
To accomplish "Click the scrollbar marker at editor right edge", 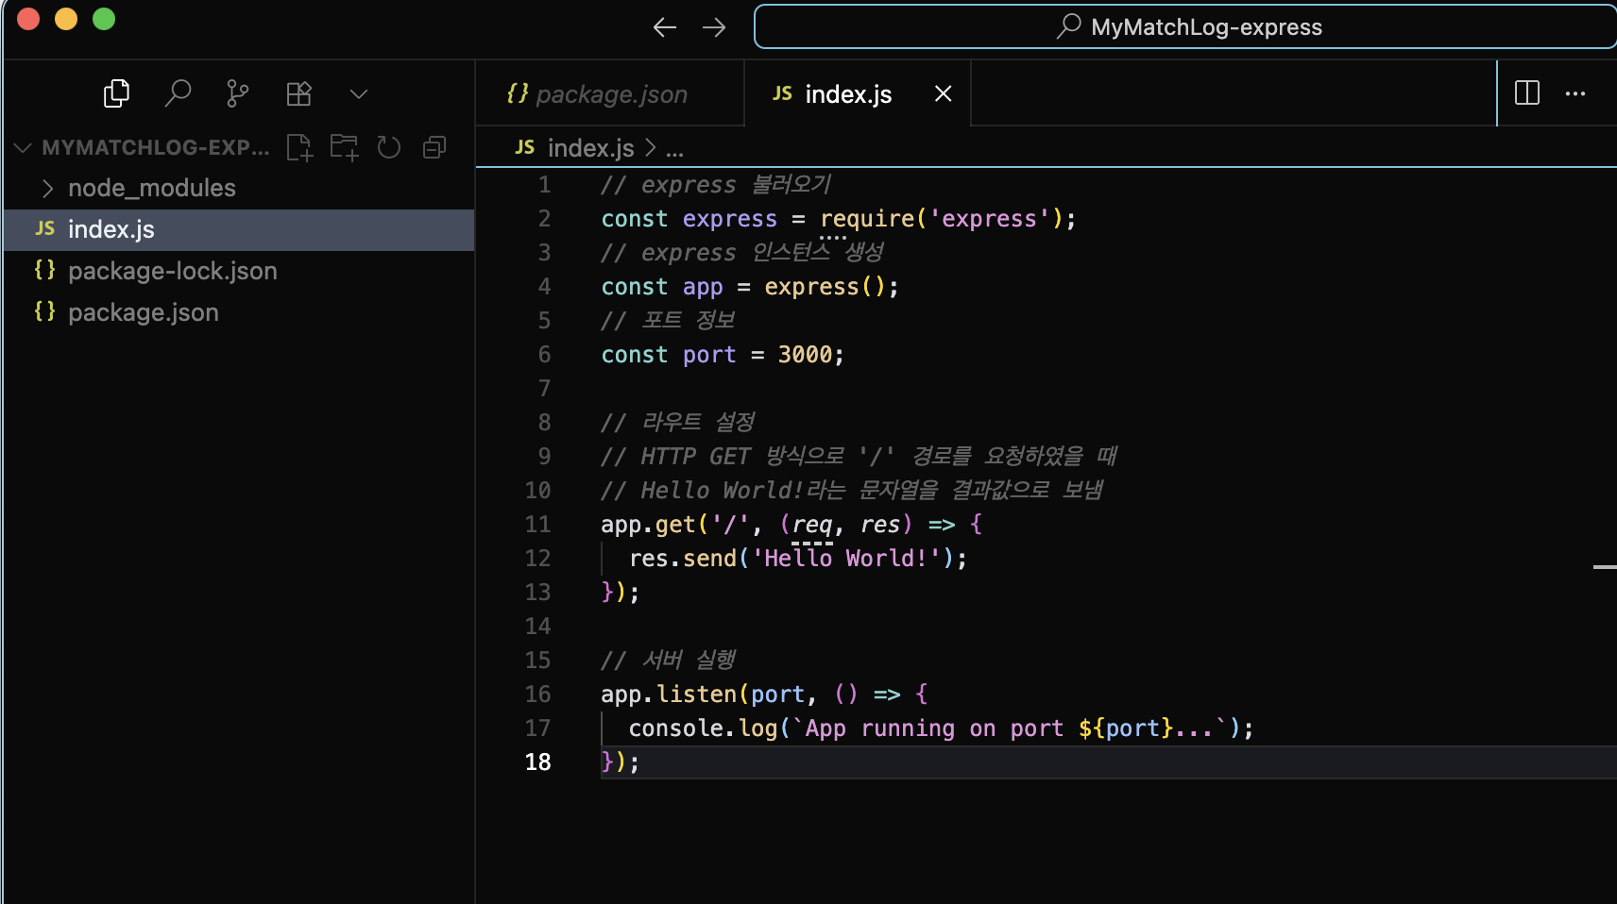I will [1605, 566].
